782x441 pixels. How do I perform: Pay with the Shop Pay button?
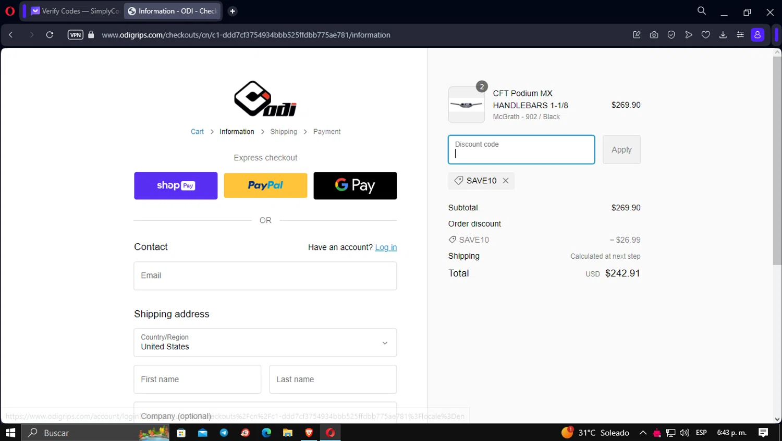pyautogui.click(x=176, y=185)
